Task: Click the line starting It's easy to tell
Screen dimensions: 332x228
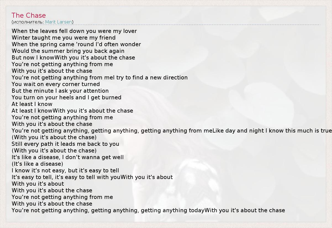Action: pyautogui.click(x=92, y=177)
